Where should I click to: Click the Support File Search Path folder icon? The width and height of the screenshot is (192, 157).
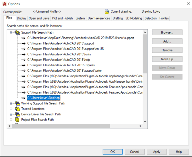pyautogui.click(x=17, y=33)
